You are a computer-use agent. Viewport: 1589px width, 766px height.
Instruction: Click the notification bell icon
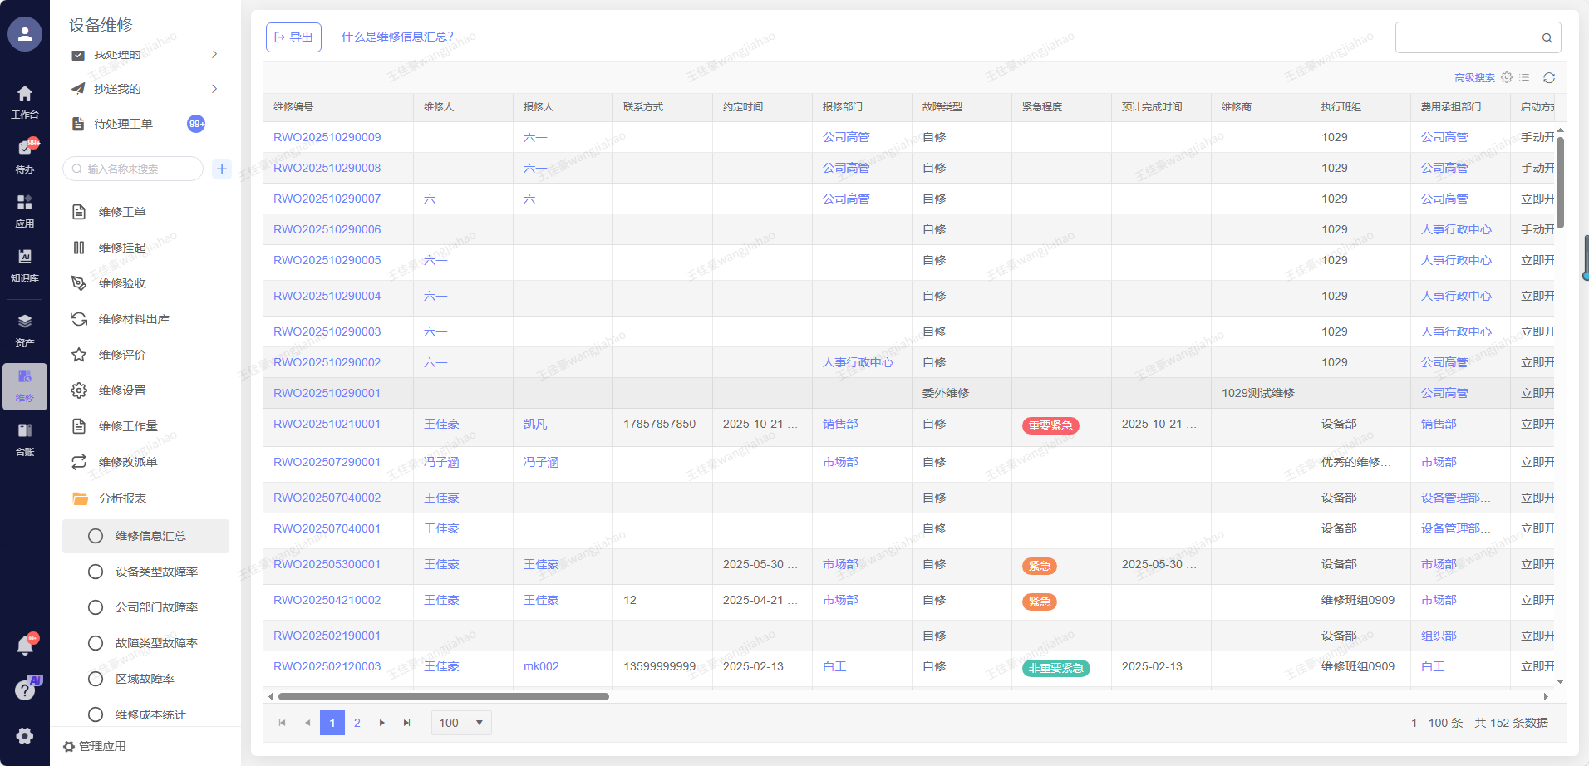(x=25, y=646)
